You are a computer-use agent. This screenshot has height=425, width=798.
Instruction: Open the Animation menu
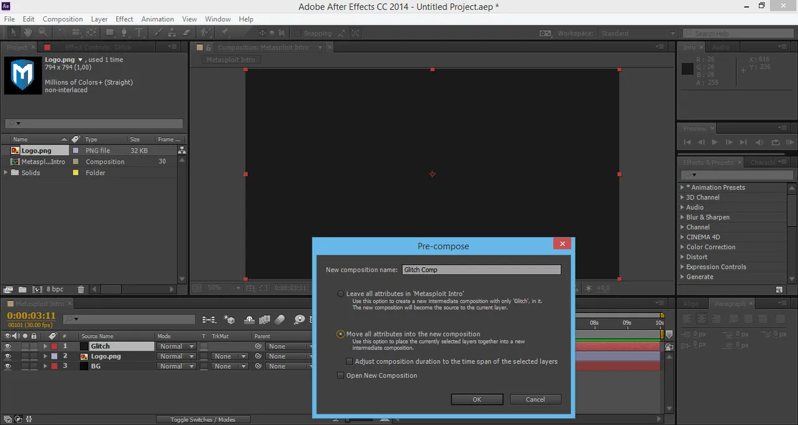click(158, 19)
